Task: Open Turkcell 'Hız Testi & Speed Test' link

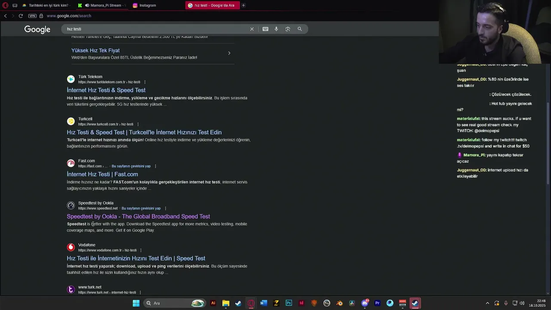Action: 144,132
